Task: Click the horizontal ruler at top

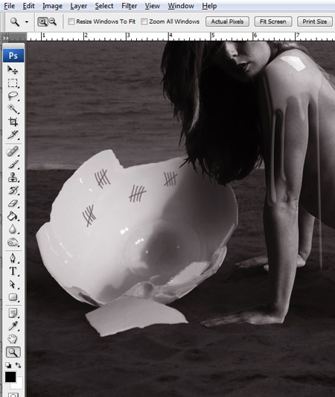Action: [x=181, y=36]
